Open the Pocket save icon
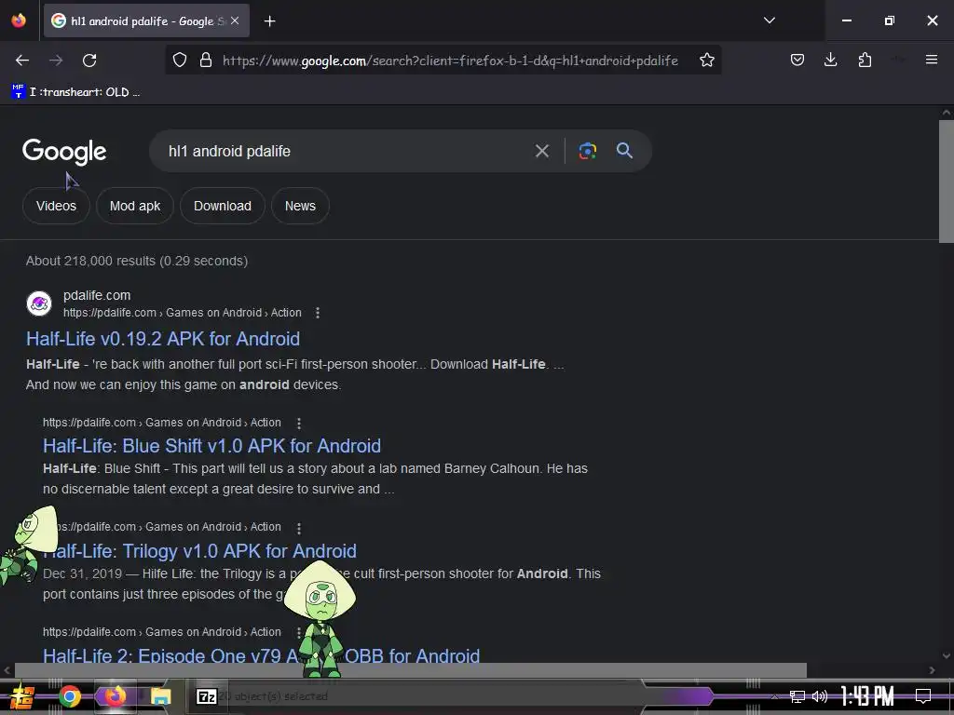This screenshot has width=954, height=715. [x=797, y=60]
